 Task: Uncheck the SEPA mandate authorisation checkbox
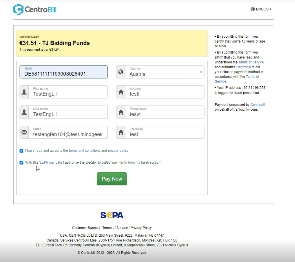click(x=21, y=162)
